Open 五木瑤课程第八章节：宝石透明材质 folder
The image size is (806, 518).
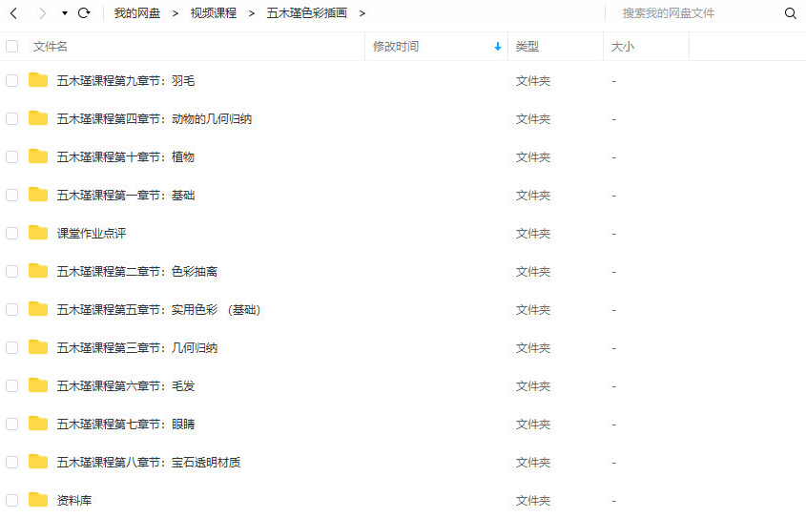149,462
